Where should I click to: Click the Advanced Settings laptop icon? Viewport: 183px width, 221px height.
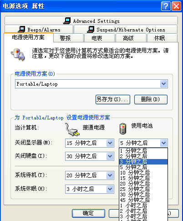67,21
